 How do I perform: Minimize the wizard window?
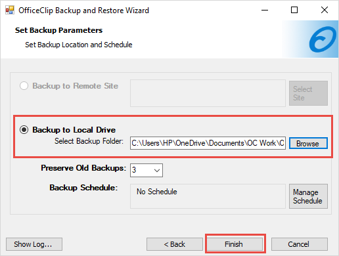coord(265,10)
